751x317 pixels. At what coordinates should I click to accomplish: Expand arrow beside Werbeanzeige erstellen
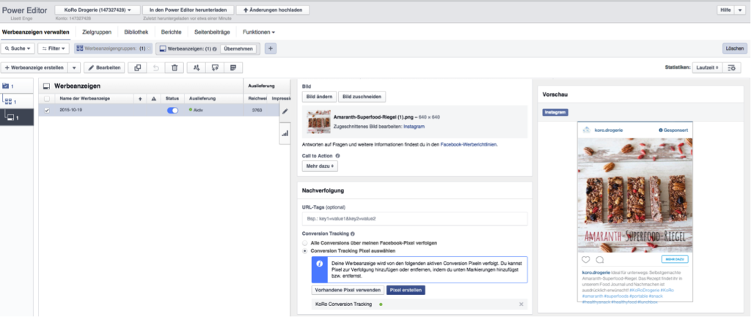74,68
